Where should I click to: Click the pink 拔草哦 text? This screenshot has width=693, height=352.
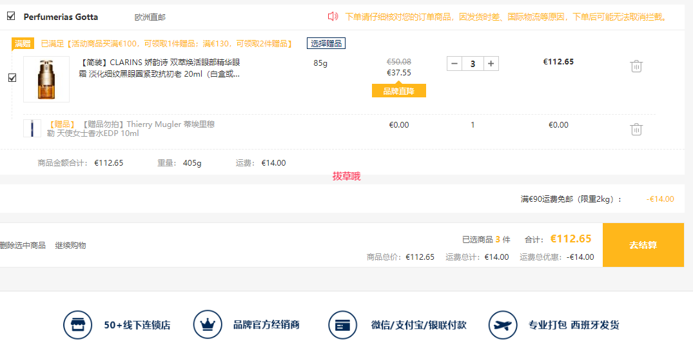pos(347,177)
